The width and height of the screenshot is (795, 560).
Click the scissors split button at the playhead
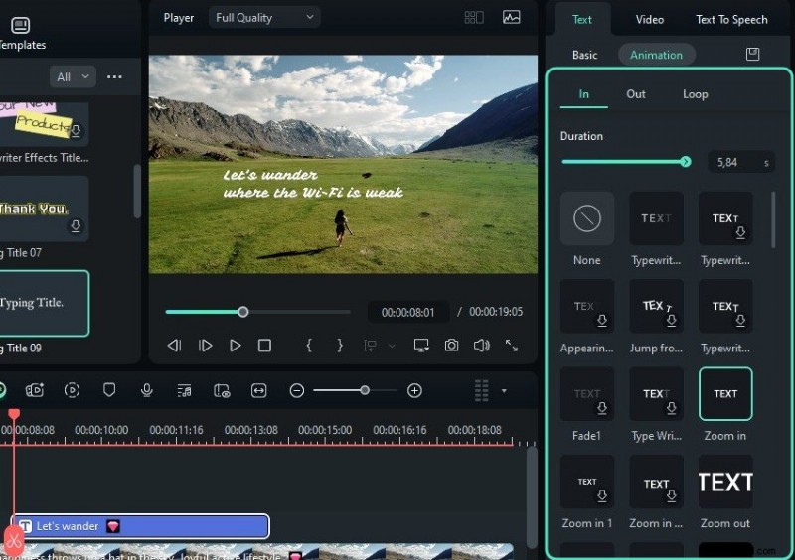point(14,541)
